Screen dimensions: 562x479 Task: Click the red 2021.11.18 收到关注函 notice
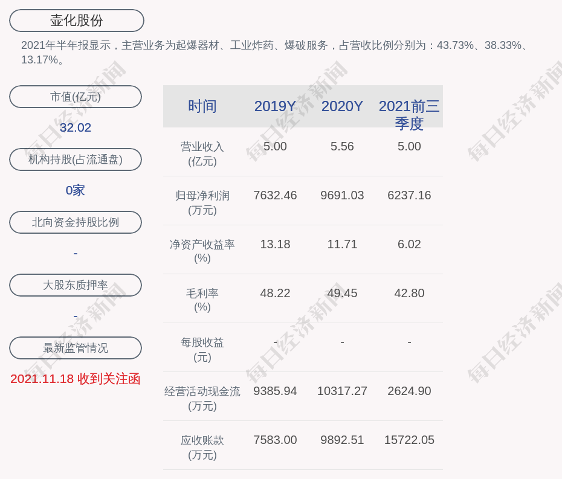(76, 379)
